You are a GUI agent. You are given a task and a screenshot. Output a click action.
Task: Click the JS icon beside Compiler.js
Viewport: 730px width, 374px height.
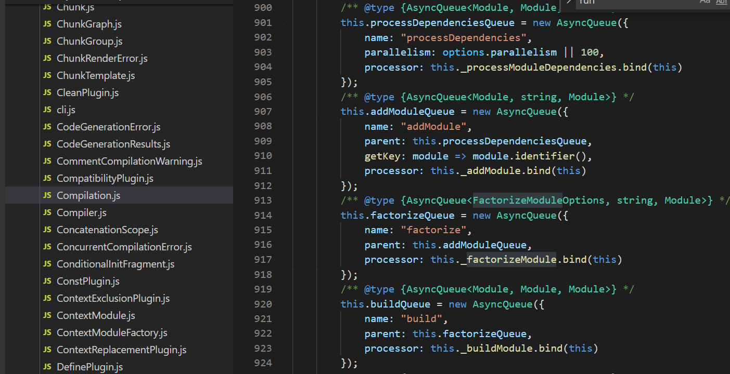pyautogui.click(x=47, y=212)
